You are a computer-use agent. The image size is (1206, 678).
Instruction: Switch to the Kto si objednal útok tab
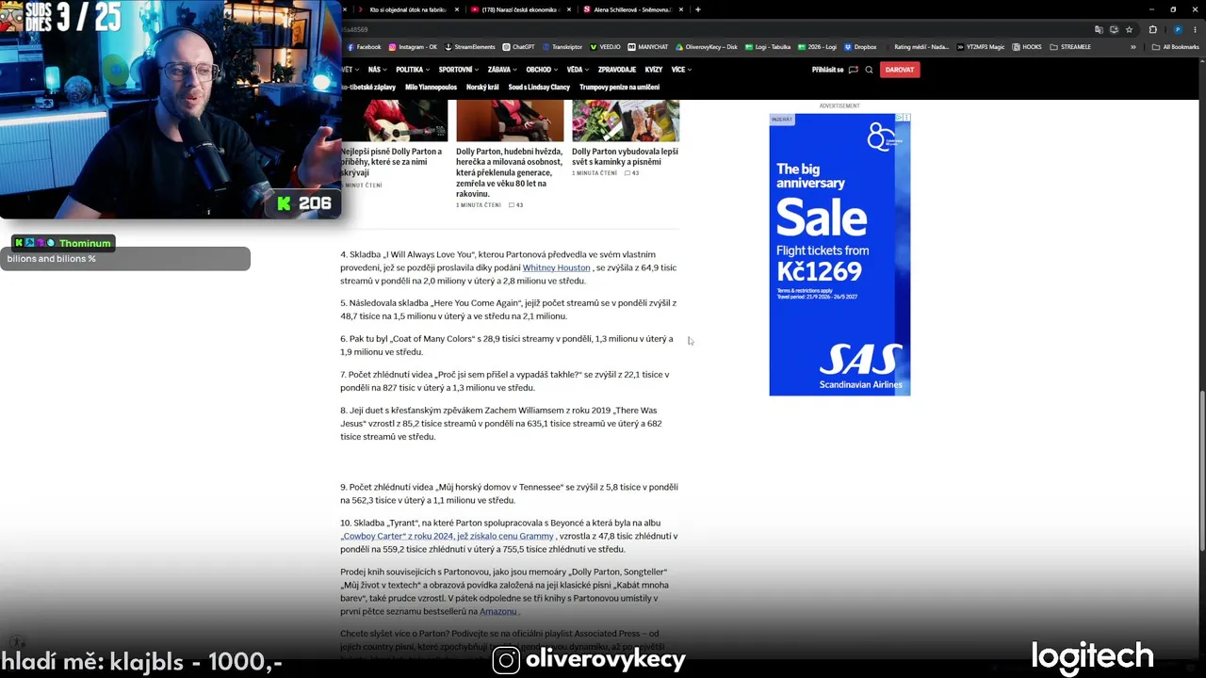[x=405, y=9]
